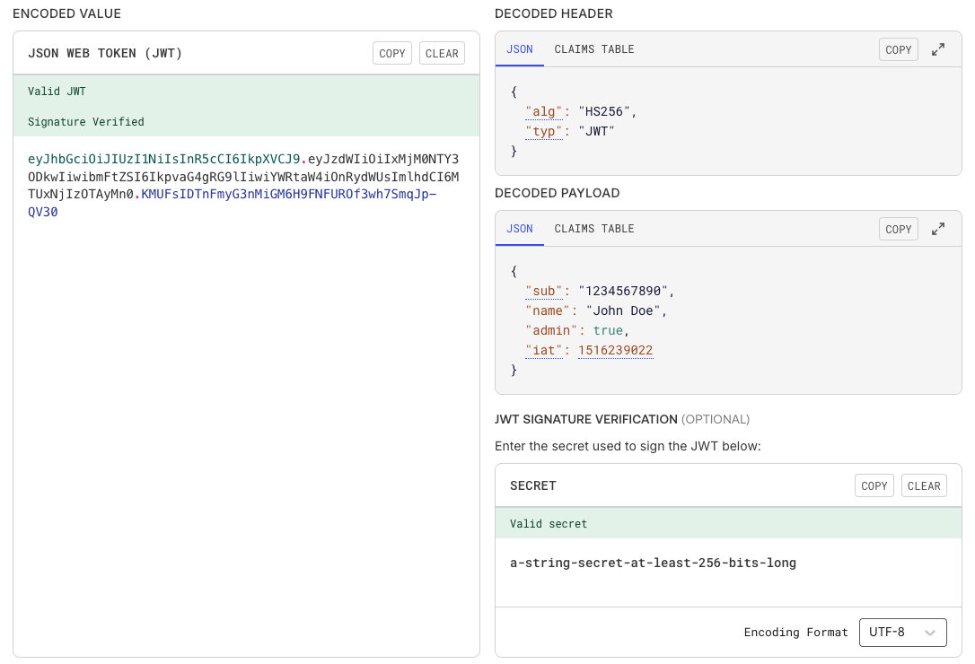The height and width of the screenshot is (664, 975).
Task: Click the encoded JWT token text
Action: pos(242,184)
